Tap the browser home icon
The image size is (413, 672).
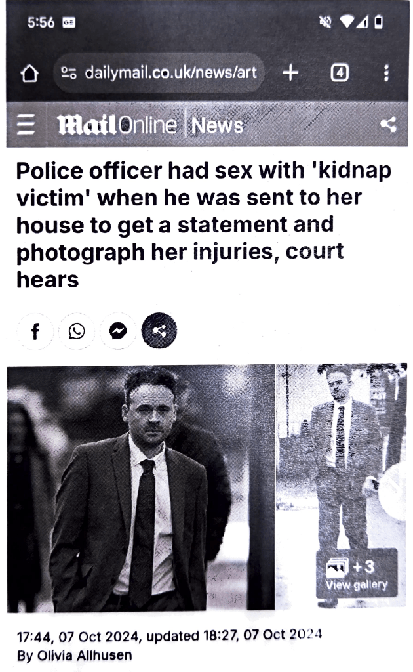tap(29, 73)
